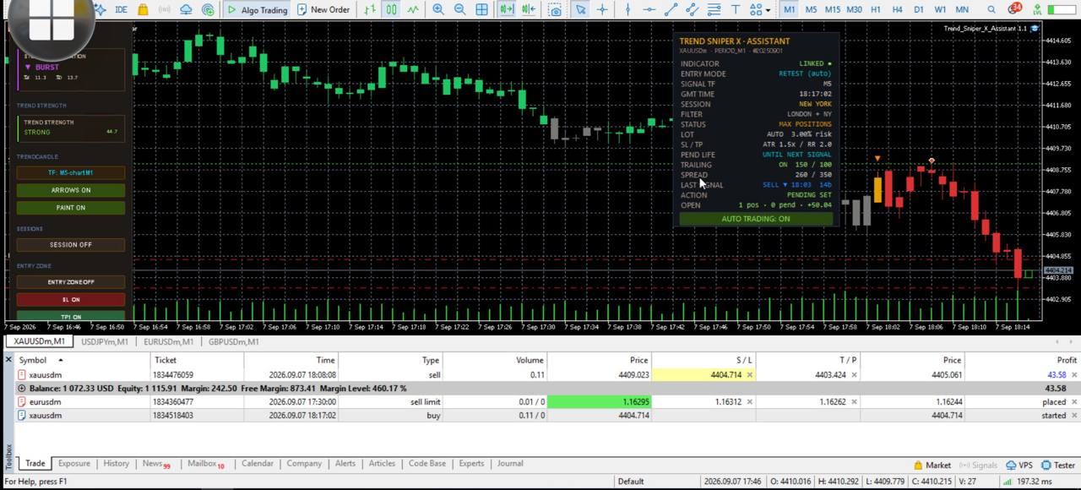Viewport: 1081px width, 490px height.
Task: Toggle the ARROWS ON panel button
Action: pyautogui.click(x=71, y=190)
